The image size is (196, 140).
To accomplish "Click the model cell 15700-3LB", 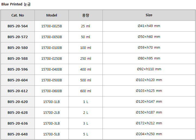I will click(52, 123).
